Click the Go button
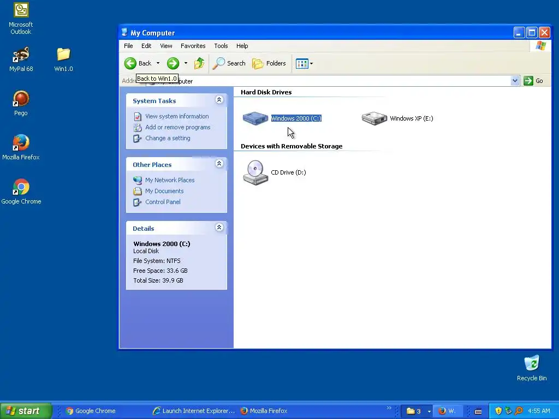 (533, 81)
